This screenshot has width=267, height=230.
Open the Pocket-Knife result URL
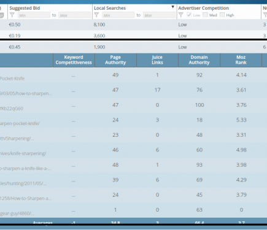(12, 79)
